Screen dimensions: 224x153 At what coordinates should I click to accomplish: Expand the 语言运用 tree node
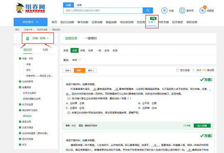tap(20, 121)
